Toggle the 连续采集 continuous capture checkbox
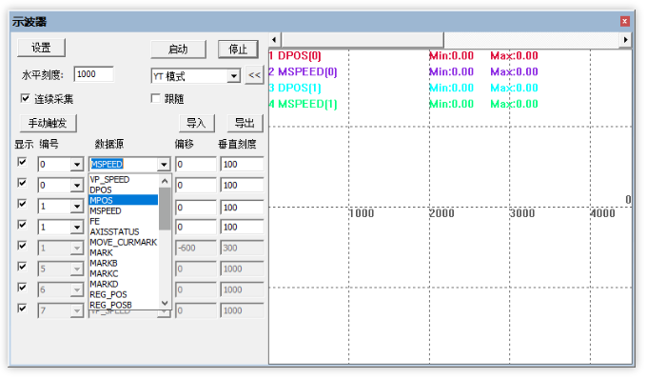Screen dimensions: 647x379 click(25, 98)
